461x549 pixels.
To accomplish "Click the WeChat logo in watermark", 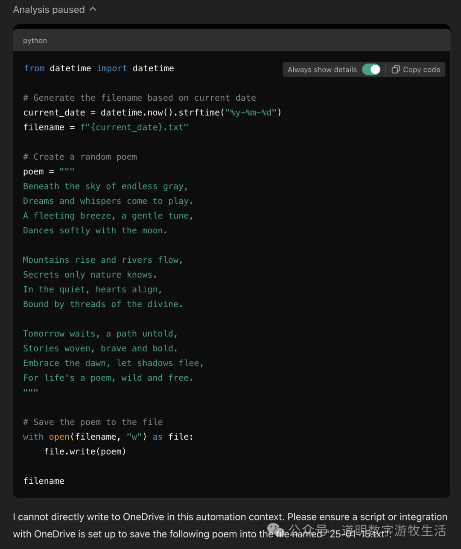I will (x=275, y=530).
